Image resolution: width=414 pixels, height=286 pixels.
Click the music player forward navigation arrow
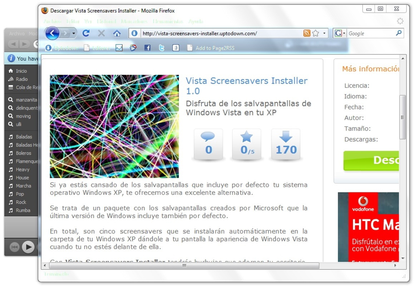tap(24, 44)
